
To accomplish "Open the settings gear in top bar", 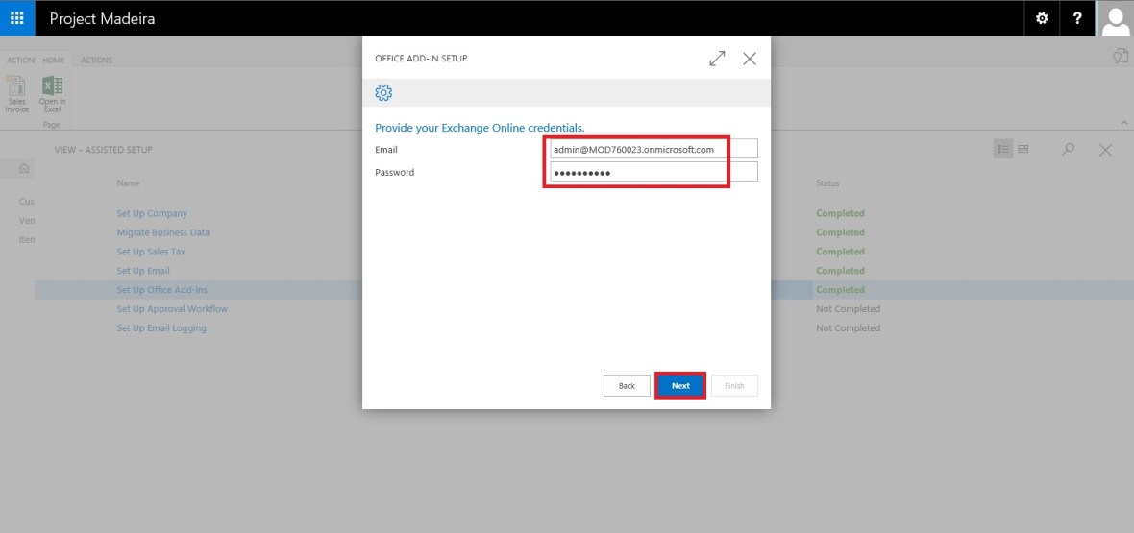I will pos(1042,18).
